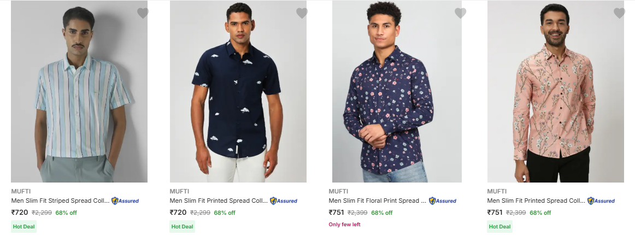
Task: Click the ₹720 price of the striped shirt
Action: pos(20,213)
